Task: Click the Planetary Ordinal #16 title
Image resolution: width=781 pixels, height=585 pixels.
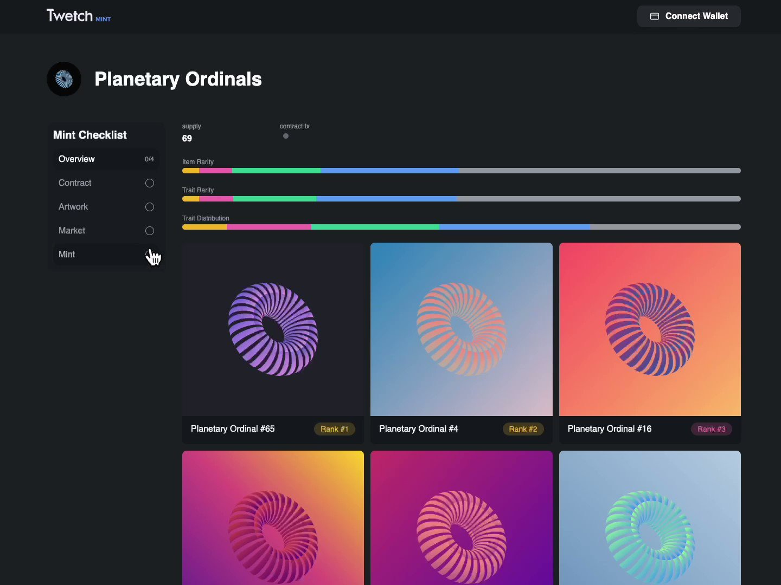Action: click(x=610, y=428)
